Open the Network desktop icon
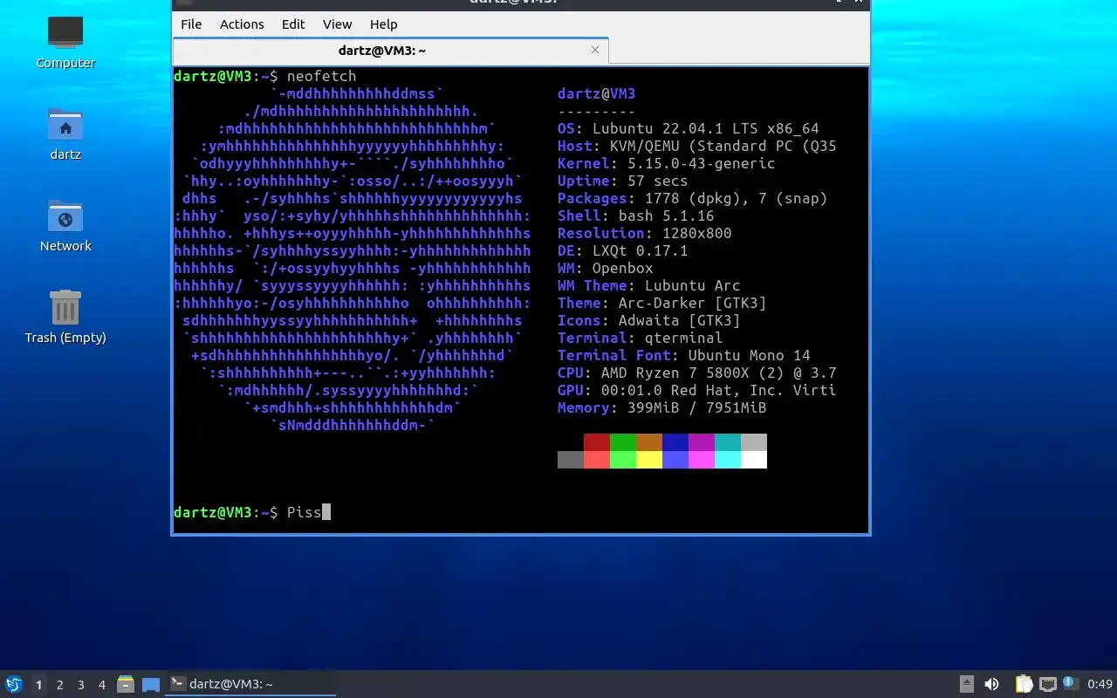 65,225
